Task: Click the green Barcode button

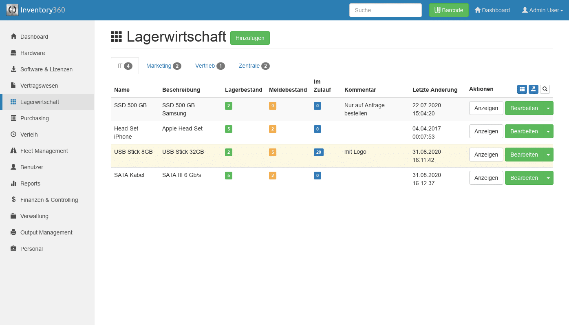Action: [448, 10]
